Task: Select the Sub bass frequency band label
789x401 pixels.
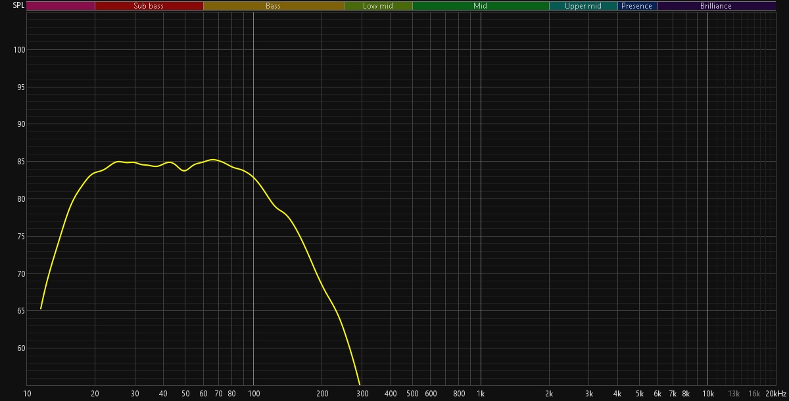Action: tap(149, 6)
